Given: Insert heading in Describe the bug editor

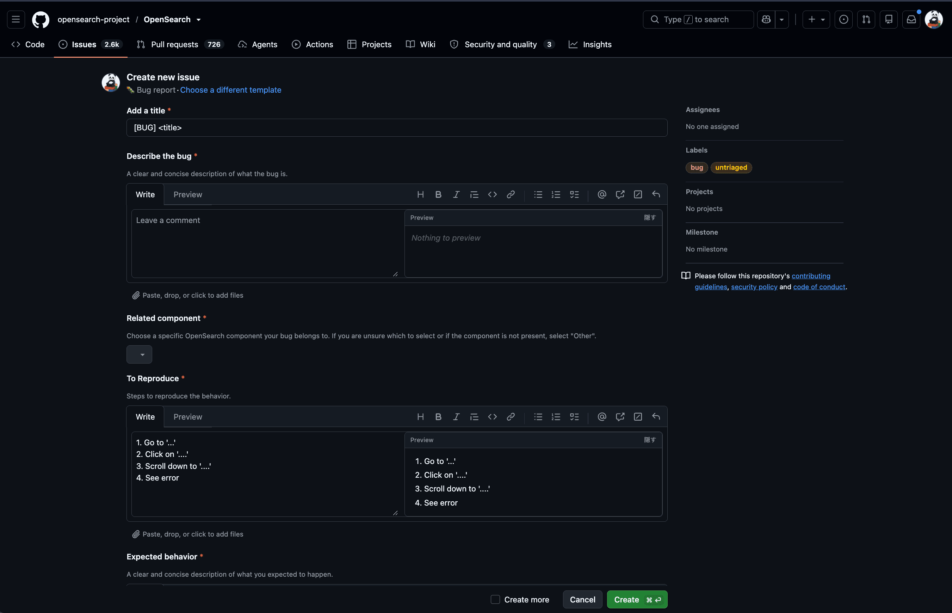Looking at the screenshot, I should (x=420, y=195).
